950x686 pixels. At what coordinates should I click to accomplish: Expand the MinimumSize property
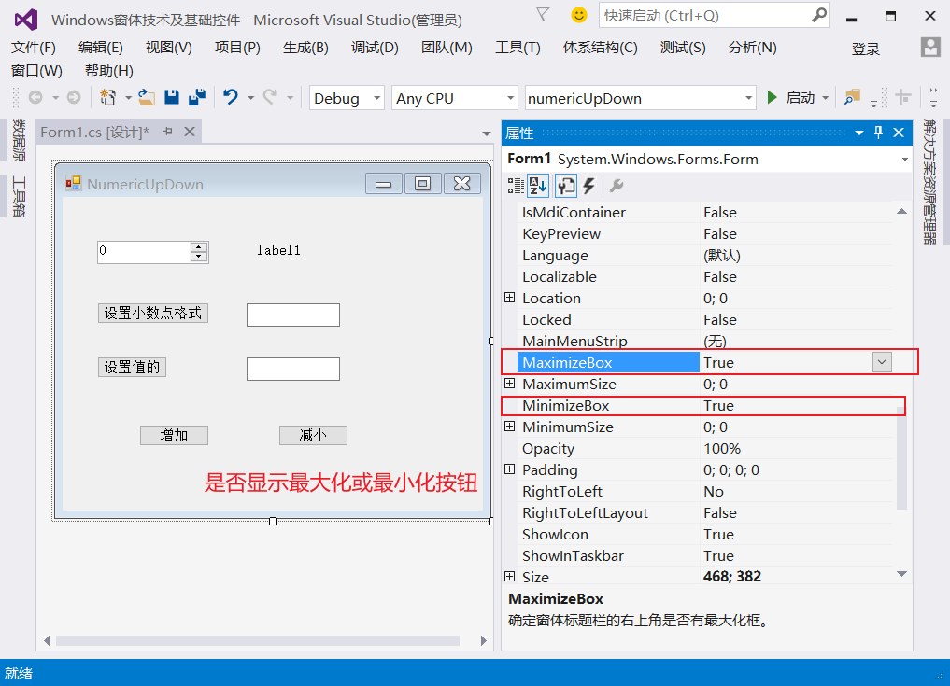click(x=509, y=427)
